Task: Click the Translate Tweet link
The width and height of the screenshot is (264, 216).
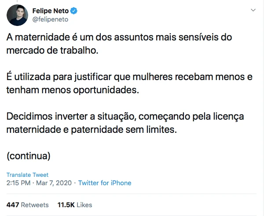Action: tap(27, 175)
